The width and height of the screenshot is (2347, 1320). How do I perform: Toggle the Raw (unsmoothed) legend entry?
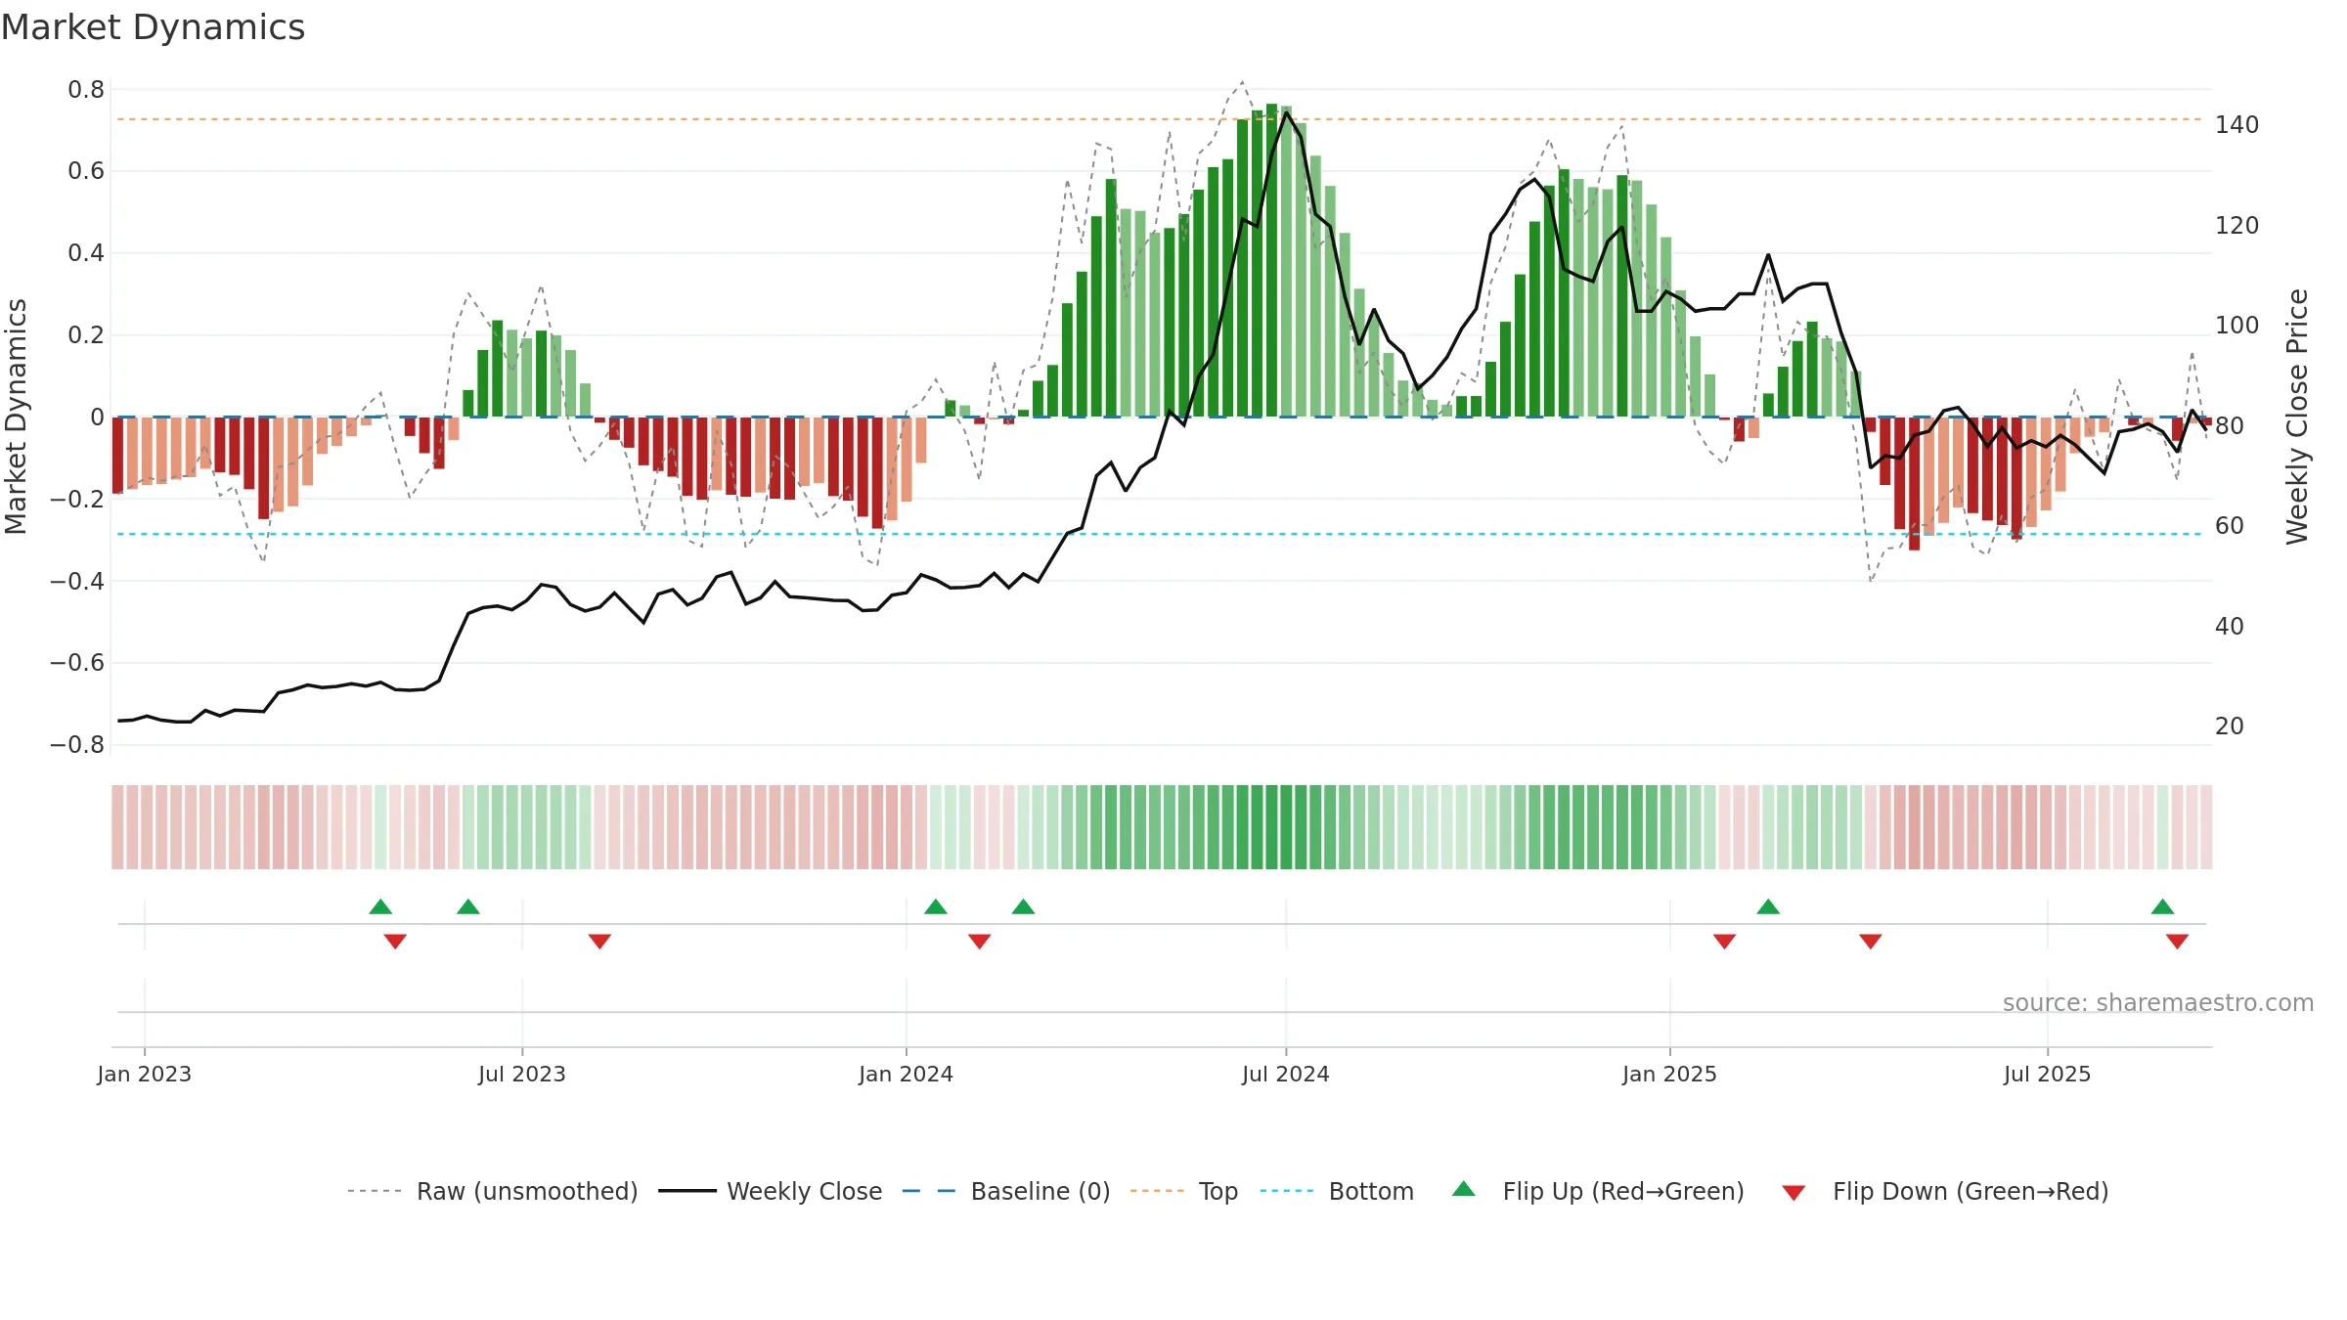point(492,1191)
